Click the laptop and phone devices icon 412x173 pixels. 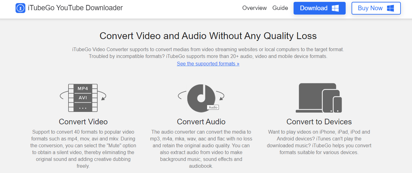coord(319,98)
